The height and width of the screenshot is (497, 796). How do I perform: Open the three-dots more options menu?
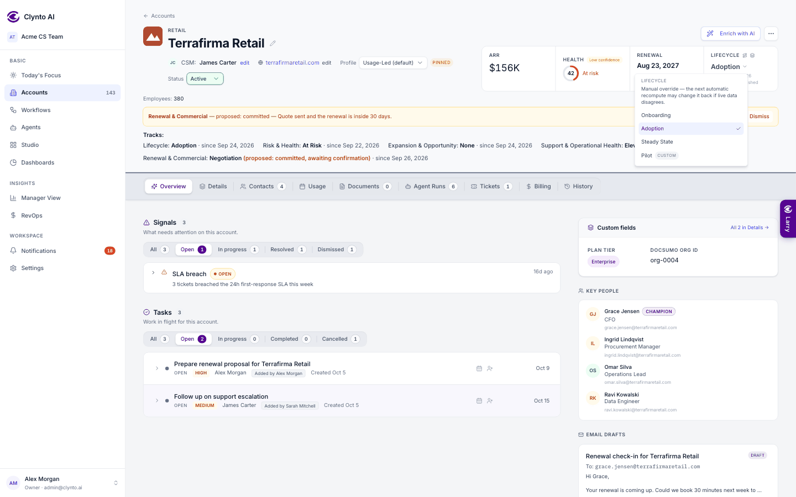[771, 34]
